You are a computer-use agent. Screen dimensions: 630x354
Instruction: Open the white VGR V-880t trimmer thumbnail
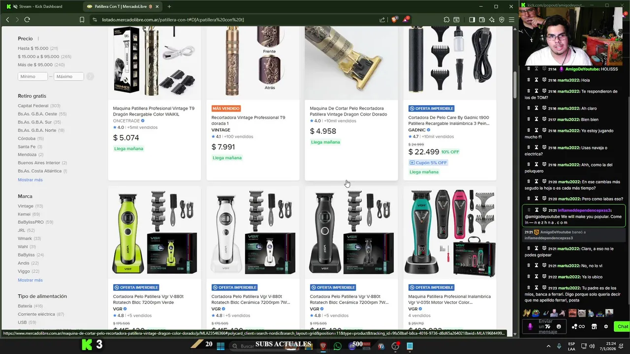pos(253,233)
